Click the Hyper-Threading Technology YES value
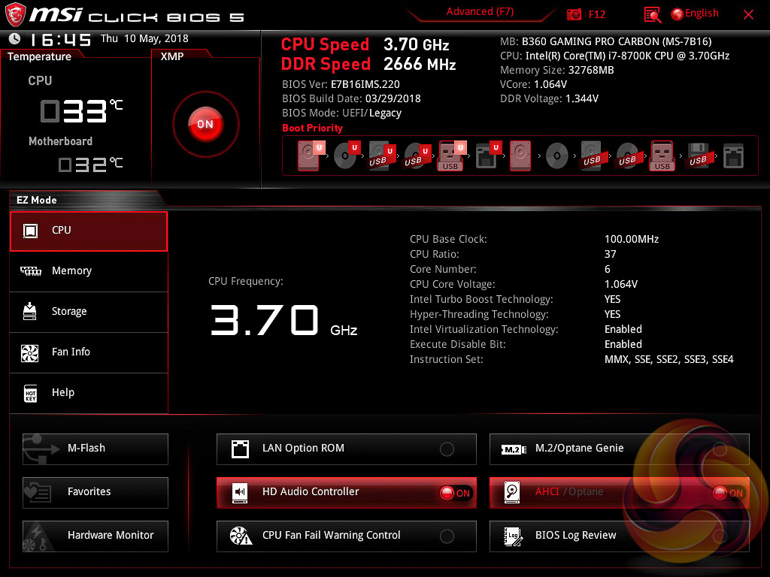 click(612, 315)
